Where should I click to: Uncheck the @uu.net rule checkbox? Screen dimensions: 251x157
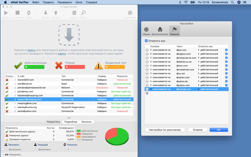[x=226, y=73]
